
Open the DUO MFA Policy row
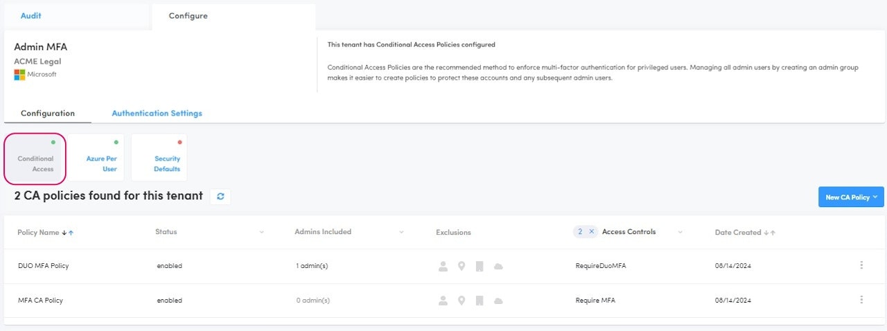click(x=44, y=266)
